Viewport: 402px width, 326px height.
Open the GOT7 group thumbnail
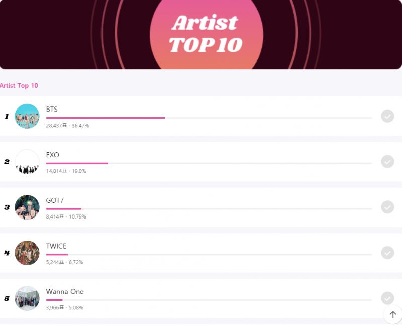click(27, 207)
